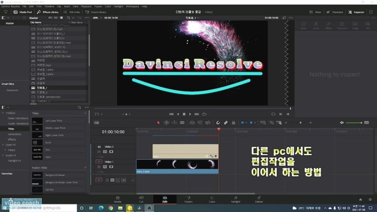Click the Flag clip icon
Screen dimensions: 377x212
pos(243,123)
